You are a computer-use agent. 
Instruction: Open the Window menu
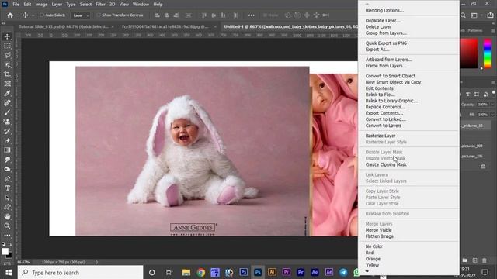[141, 5]
